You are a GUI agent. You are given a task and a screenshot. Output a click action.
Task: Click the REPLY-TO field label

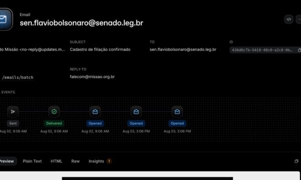pos(78,69)
